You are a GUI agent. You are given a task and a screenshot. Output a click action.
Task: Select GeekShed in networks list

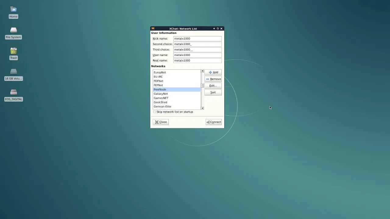point(177,102)
